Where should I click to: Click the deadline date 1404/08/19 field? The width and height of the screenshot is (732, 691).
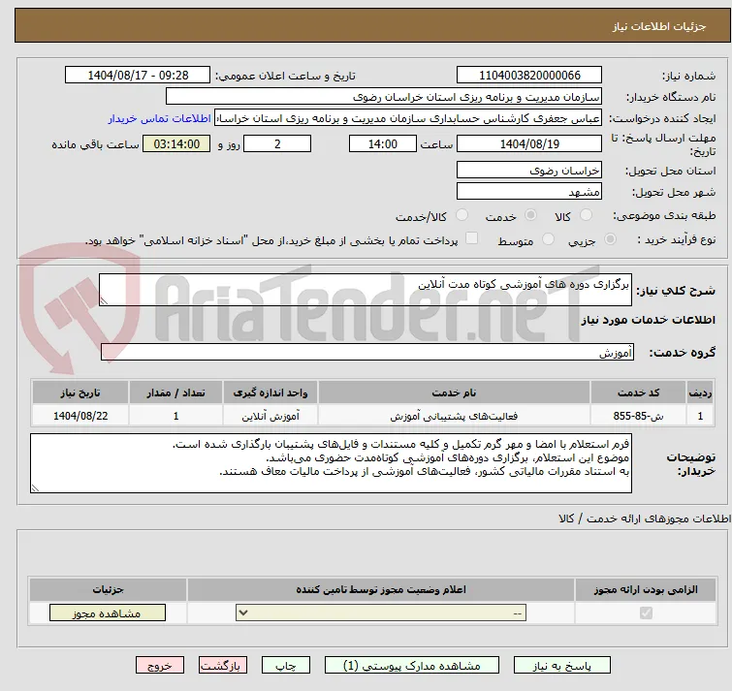[529, 143]
